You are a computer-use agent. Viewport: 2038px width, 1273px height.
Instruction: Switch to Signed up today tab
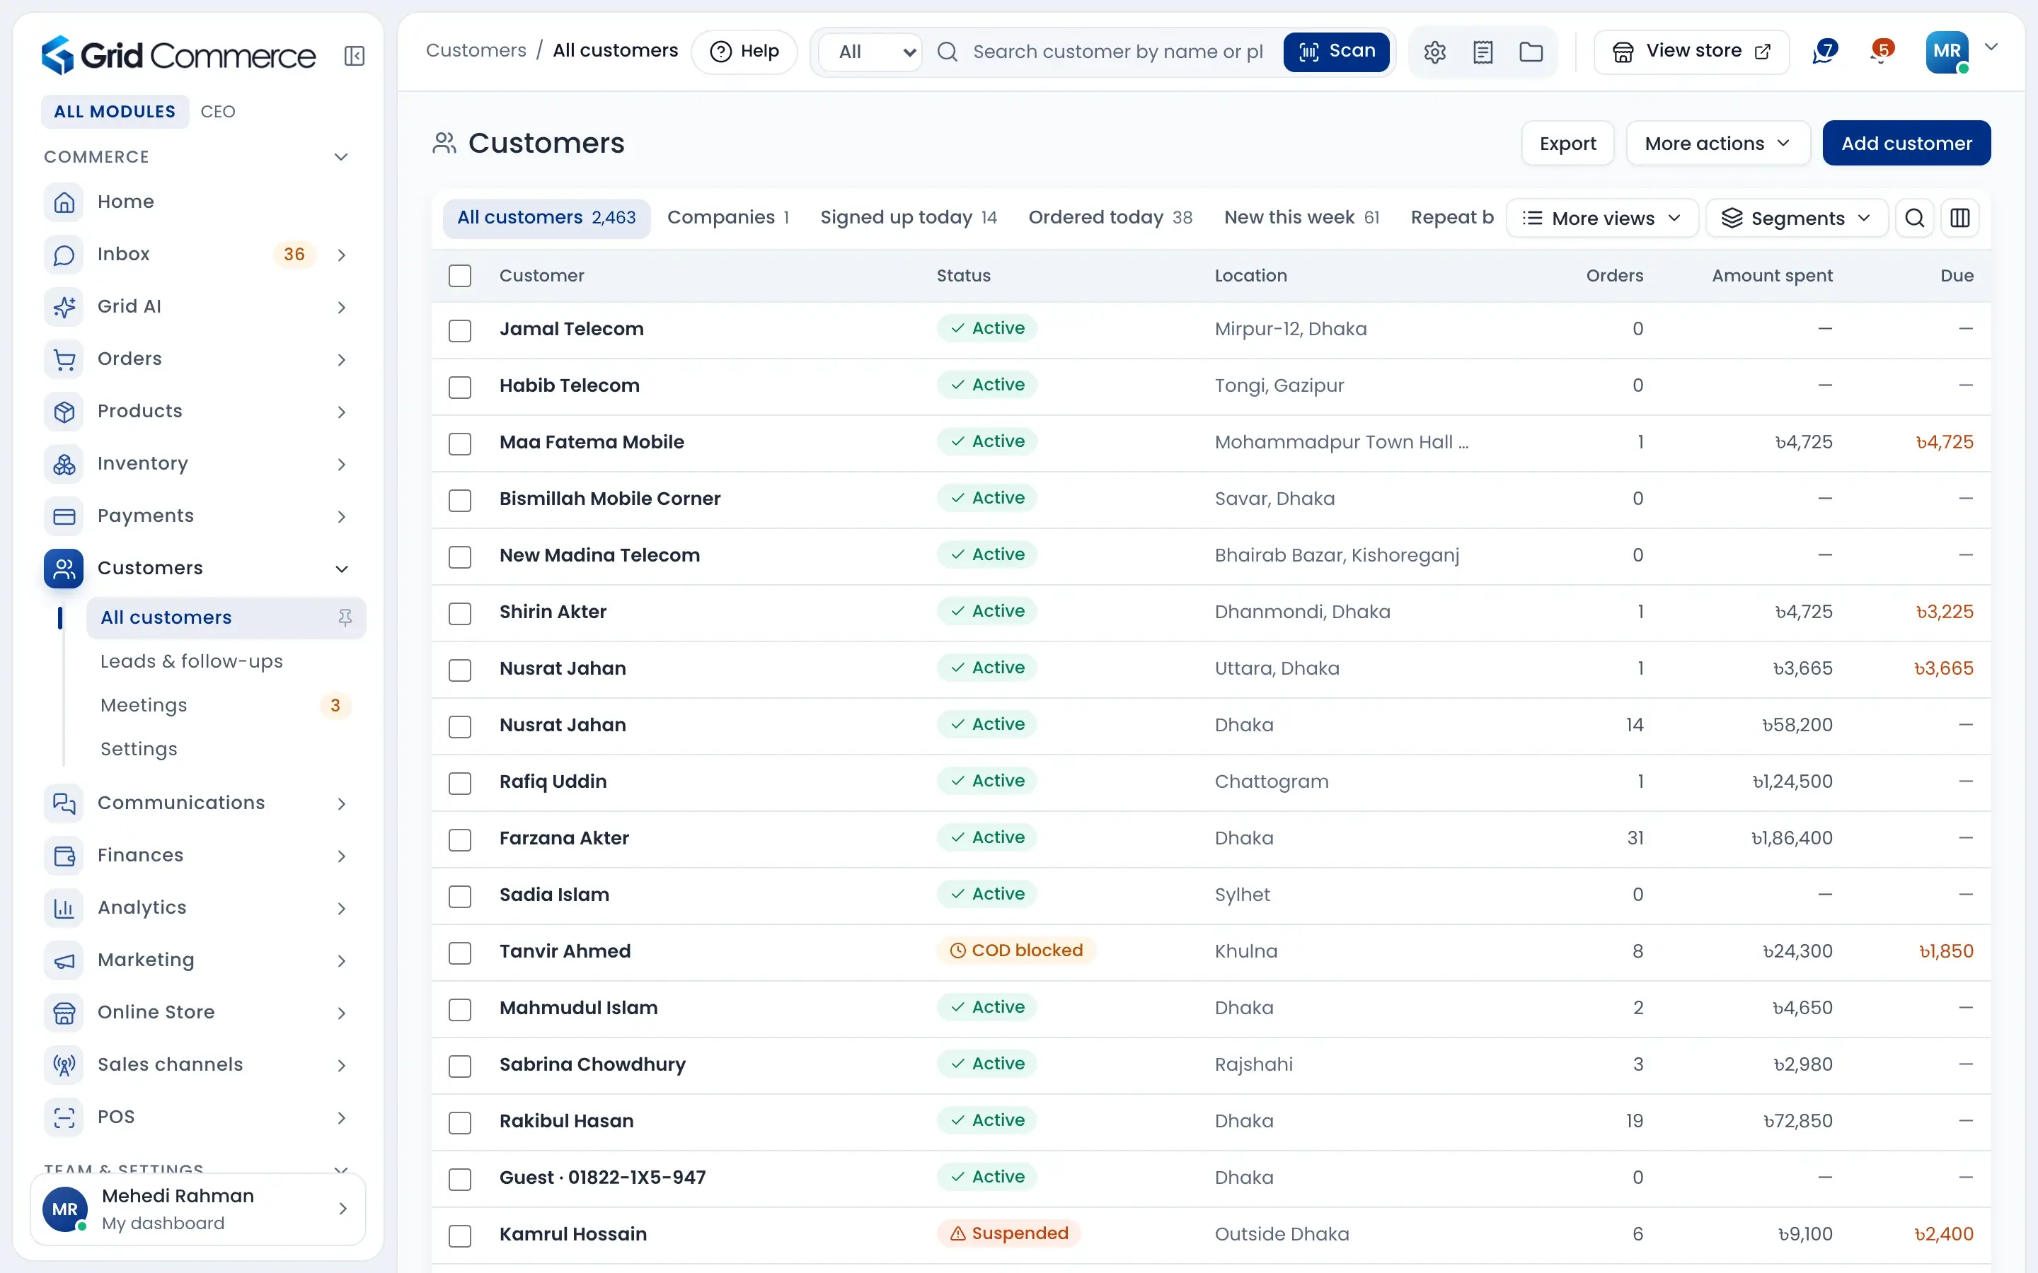click(x=908, y=217)
